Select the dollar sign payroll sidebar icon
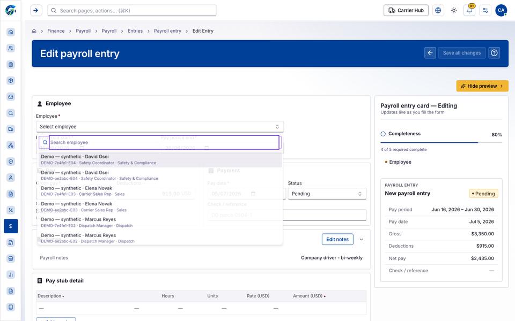 click(x=11, y=226)
